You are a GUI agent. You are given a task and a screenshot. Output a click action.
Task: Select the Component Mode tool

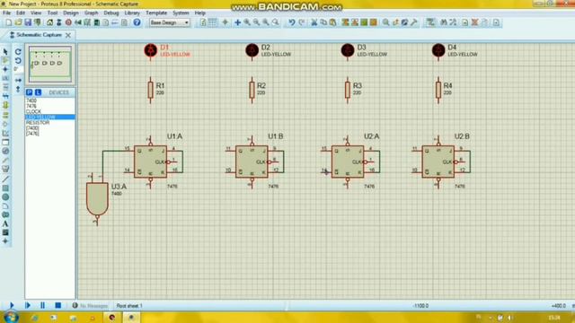(5, 60)
